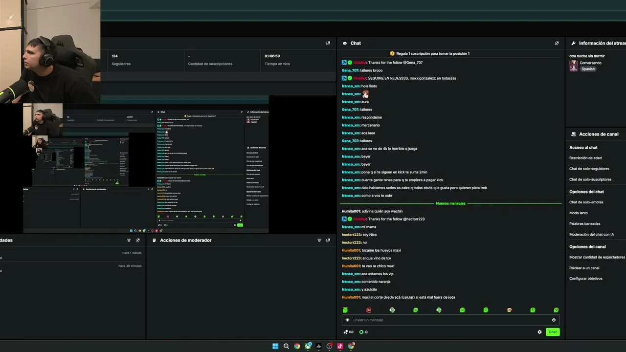Viewport: 626px width, 352px height.
Task: Select the Modo lento option
Action: click(x=579, y=213)
